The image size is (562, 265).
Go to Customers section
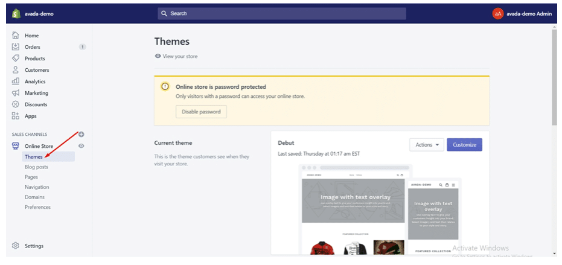[37, 70]
